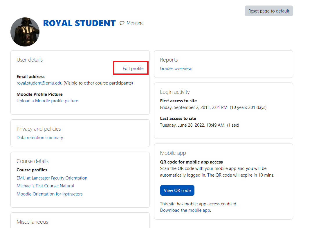The image size is (323, 228).
Task: Click the Email address label
Action: tap(30, 77)
